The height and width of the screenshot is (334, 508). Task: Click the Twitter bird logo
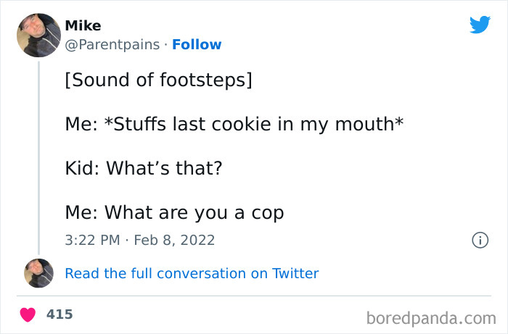[480, 25]
